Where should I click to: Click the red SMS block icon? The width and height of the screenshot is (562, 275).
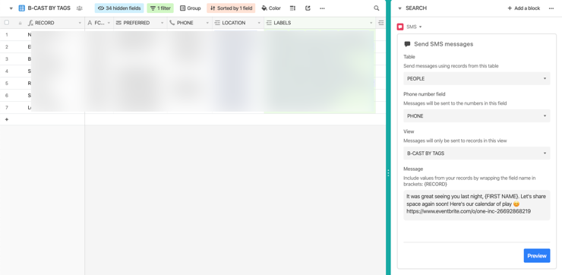(400, 27)
